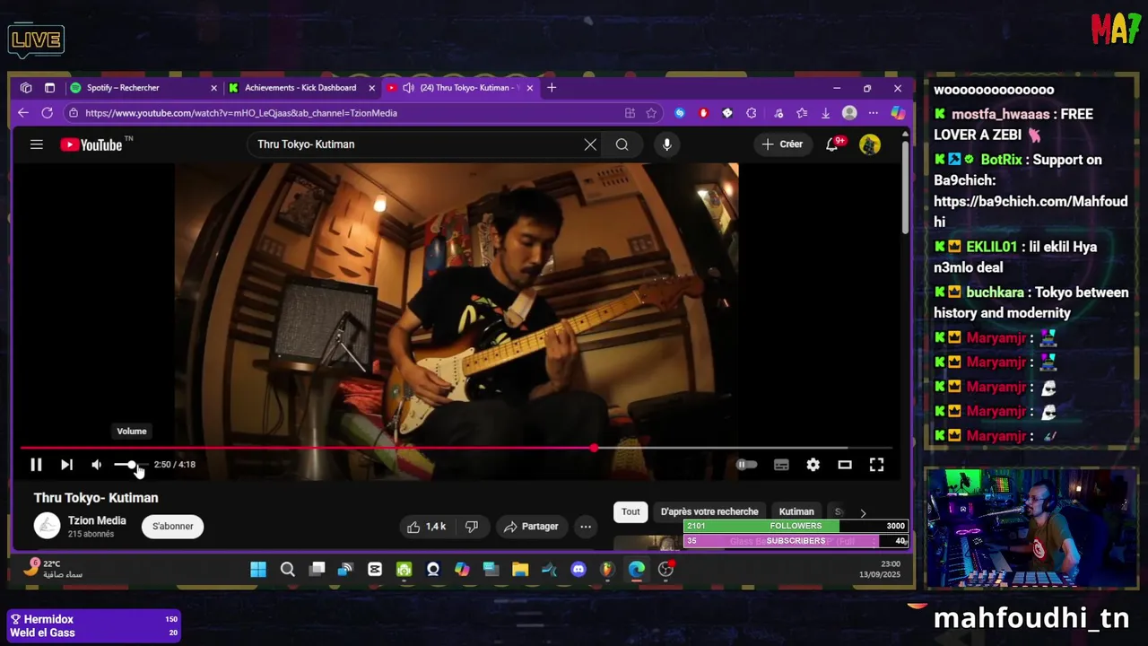Click the browser address bar URL
1148x646 pixels.
[241, 113]
